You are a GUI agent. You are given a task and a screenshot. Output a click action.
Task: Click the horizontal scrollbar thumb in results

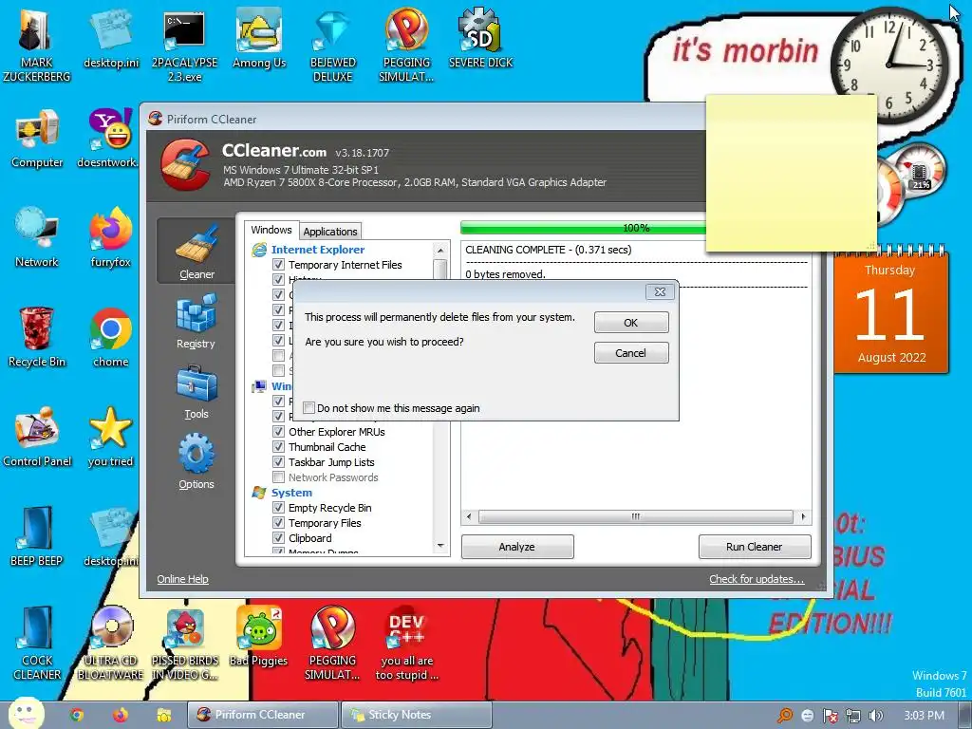tap(635, 516)
